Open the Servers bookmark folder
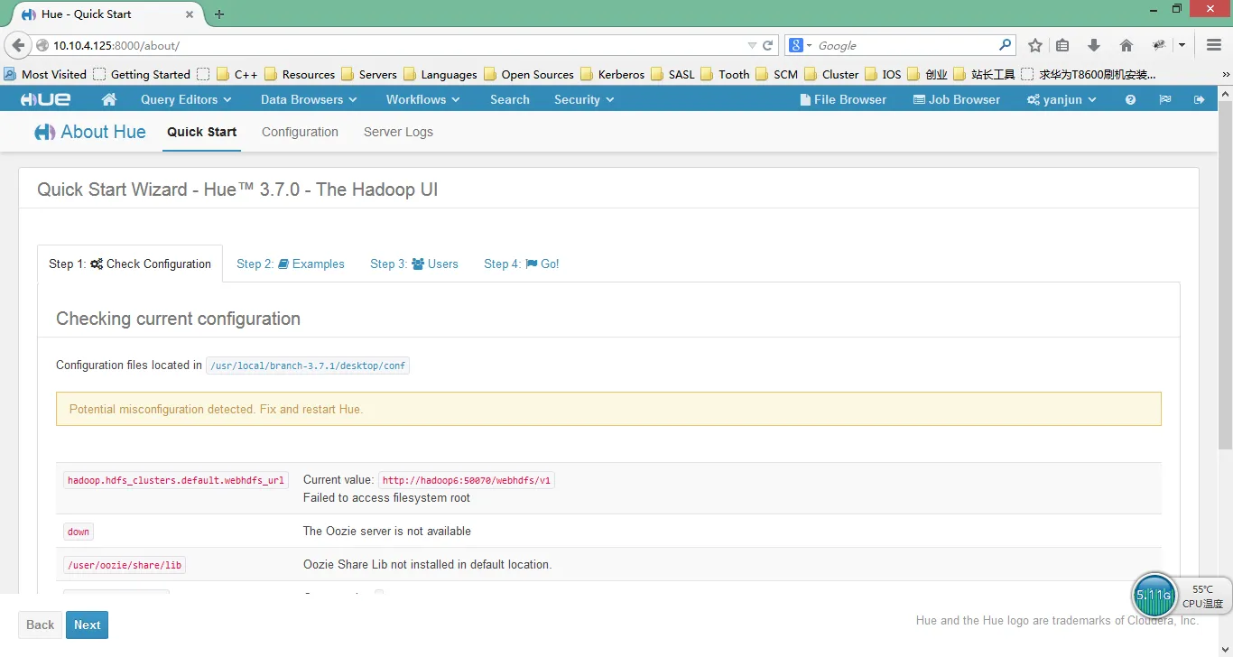This screenshot has width=1233, height=657. [368, 74]
